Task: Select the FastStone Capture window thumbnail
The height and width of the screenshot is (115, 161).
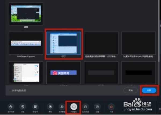Action: pos(26,43)
